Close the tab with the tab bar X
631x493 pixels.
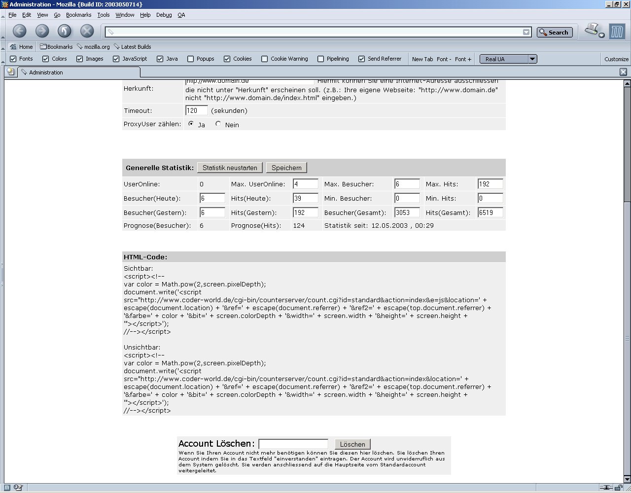(x=623, y=72)
